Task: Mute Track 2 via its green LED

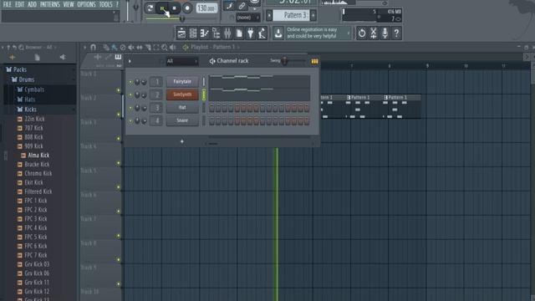Action: (119, 115)
